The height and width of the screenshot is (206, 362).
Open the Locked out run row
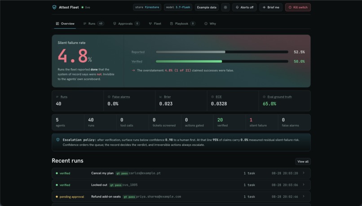(181, 185)
